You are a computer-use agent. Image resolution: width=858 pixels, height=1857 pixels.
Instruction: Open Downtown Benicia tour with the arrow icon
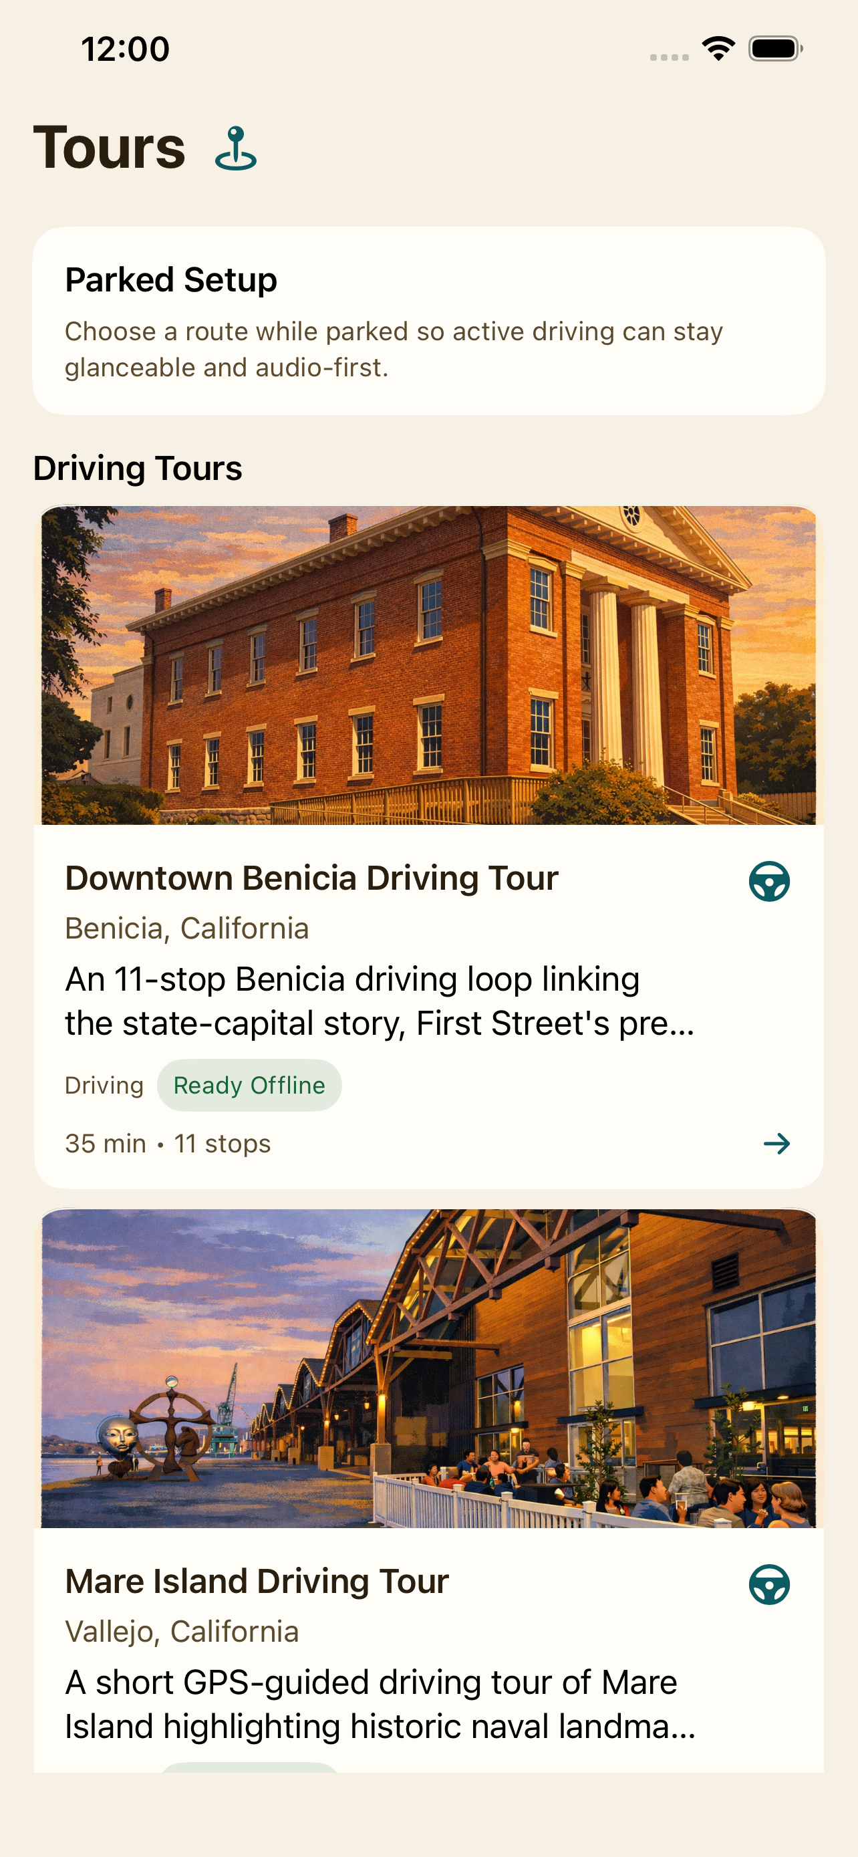click(x=776, y=1143)
